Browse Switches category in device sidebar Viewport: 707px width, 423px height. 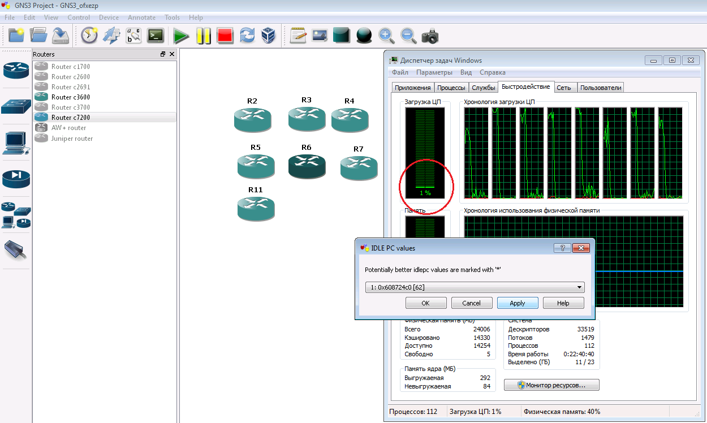point(15,106)
